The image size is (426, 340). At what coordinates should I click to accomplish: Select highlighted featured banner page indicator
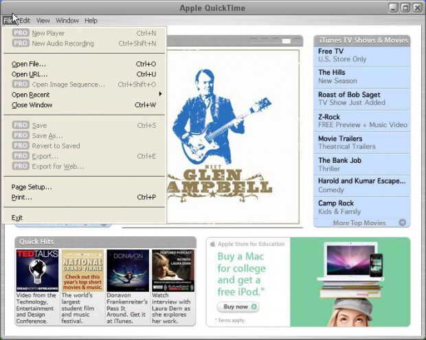pyautogui.click(x=286, y=41)
